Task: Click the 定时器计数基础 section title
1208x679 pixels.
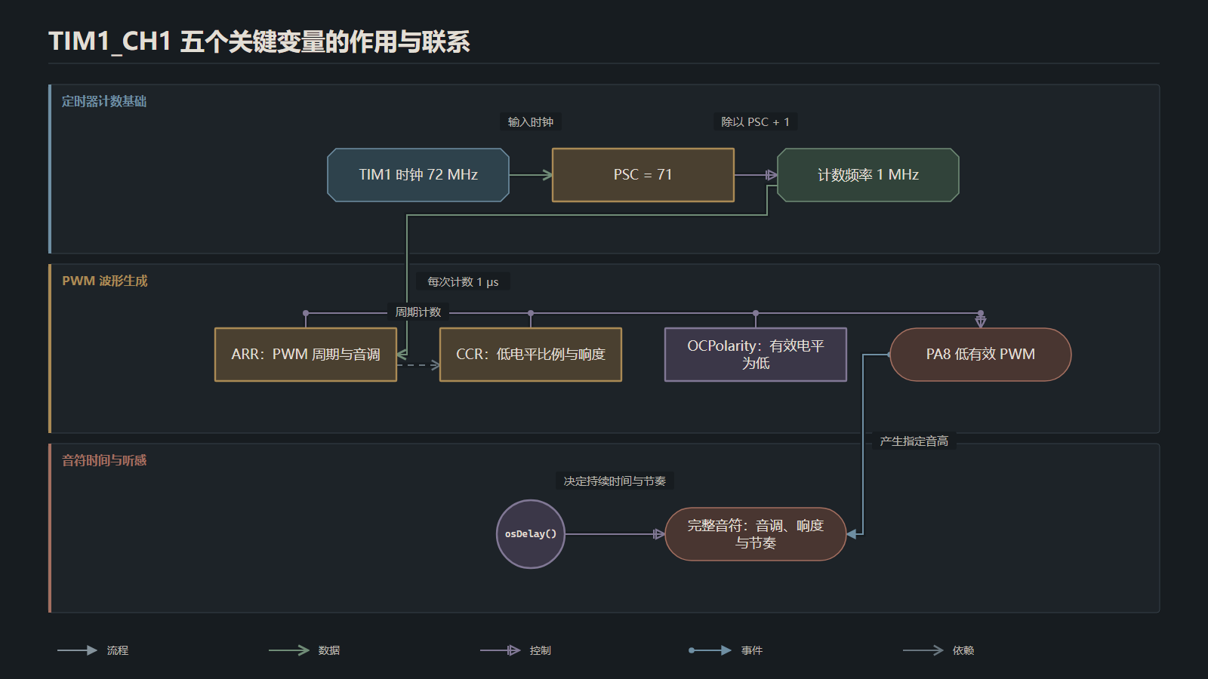Action: tap(104, 101)
